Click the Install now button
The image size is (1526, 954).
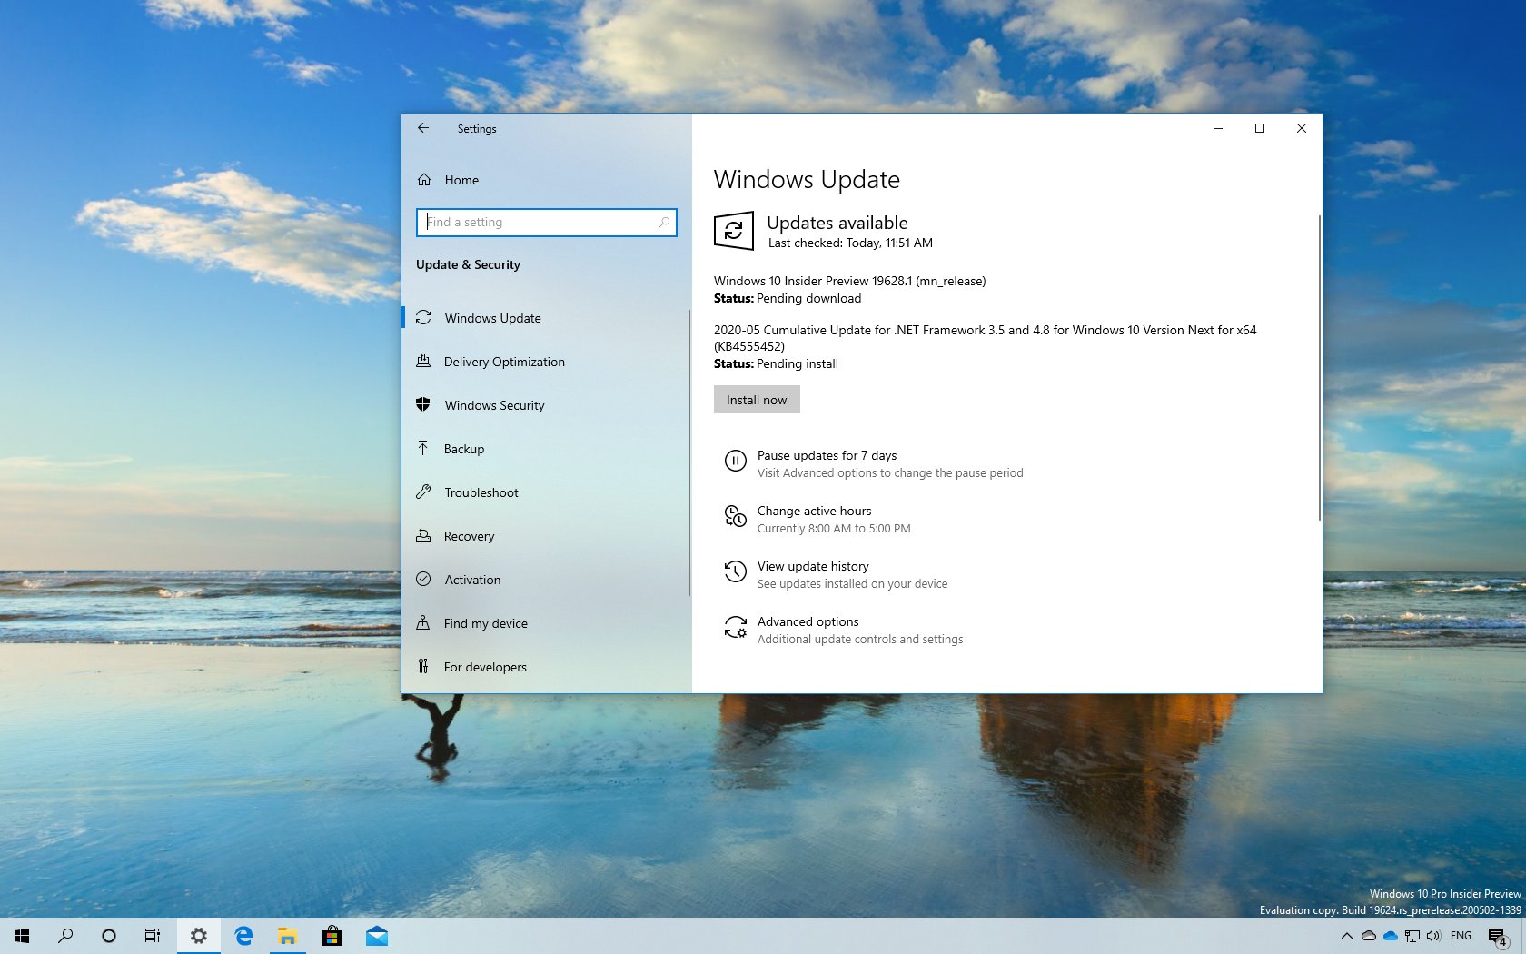[757, 400]
